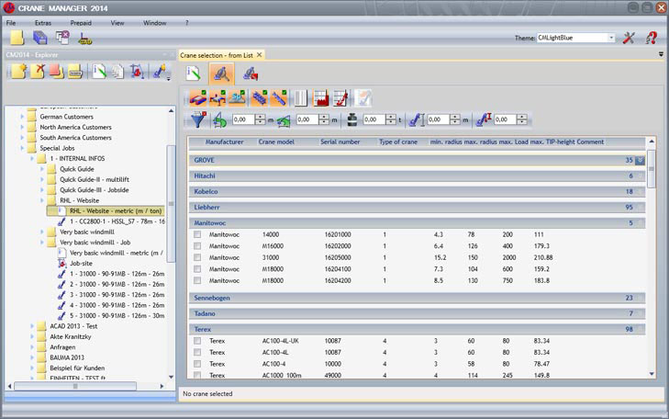Tick checkbox for Manitowoc serial 16204100

pyautogui.click(x=197, y=269)
